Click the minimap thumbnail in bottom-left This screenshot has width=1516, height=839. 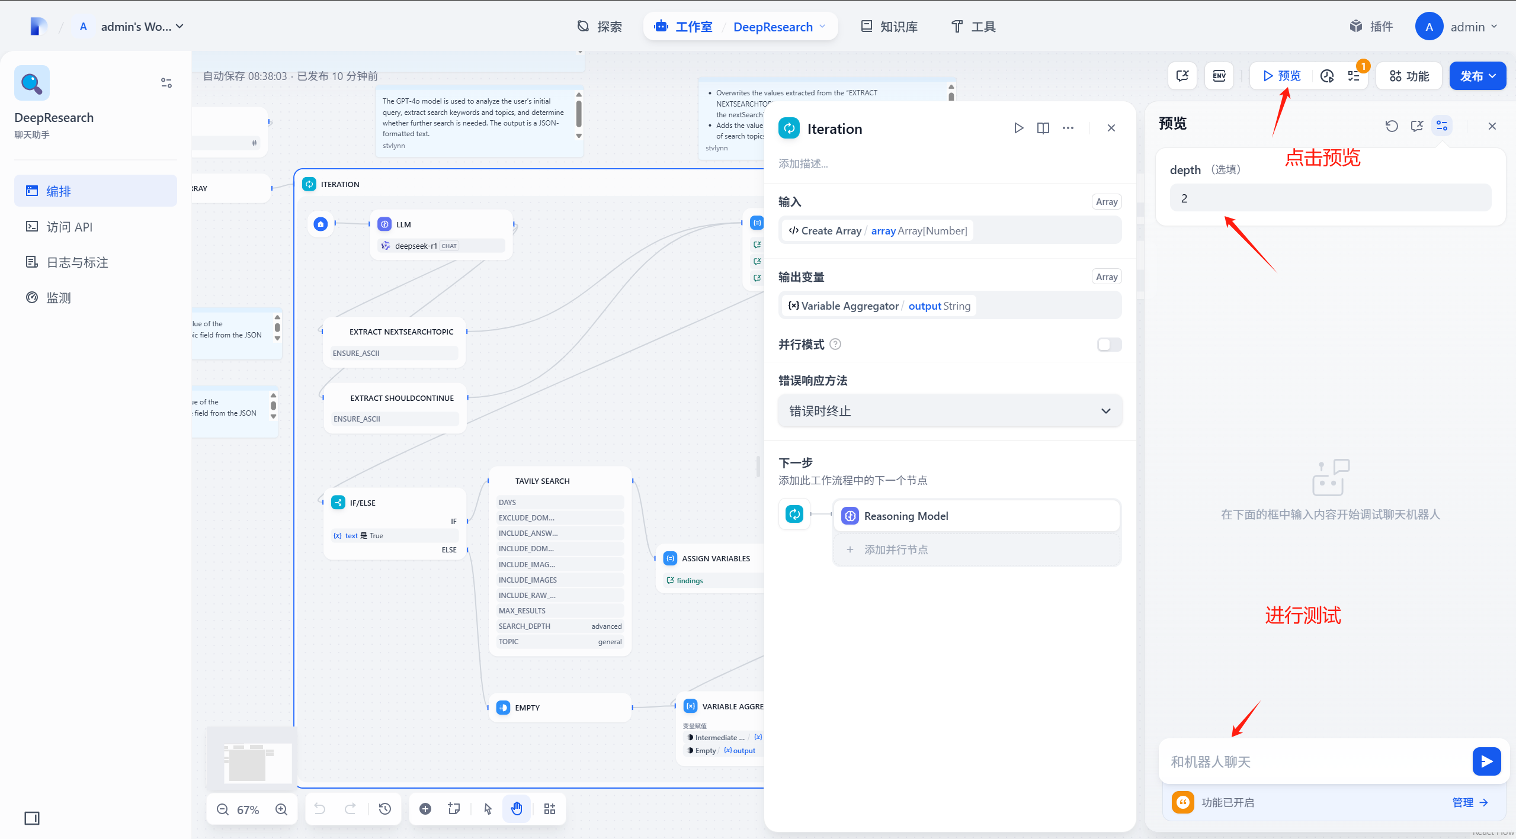click(x=253, y=758)
